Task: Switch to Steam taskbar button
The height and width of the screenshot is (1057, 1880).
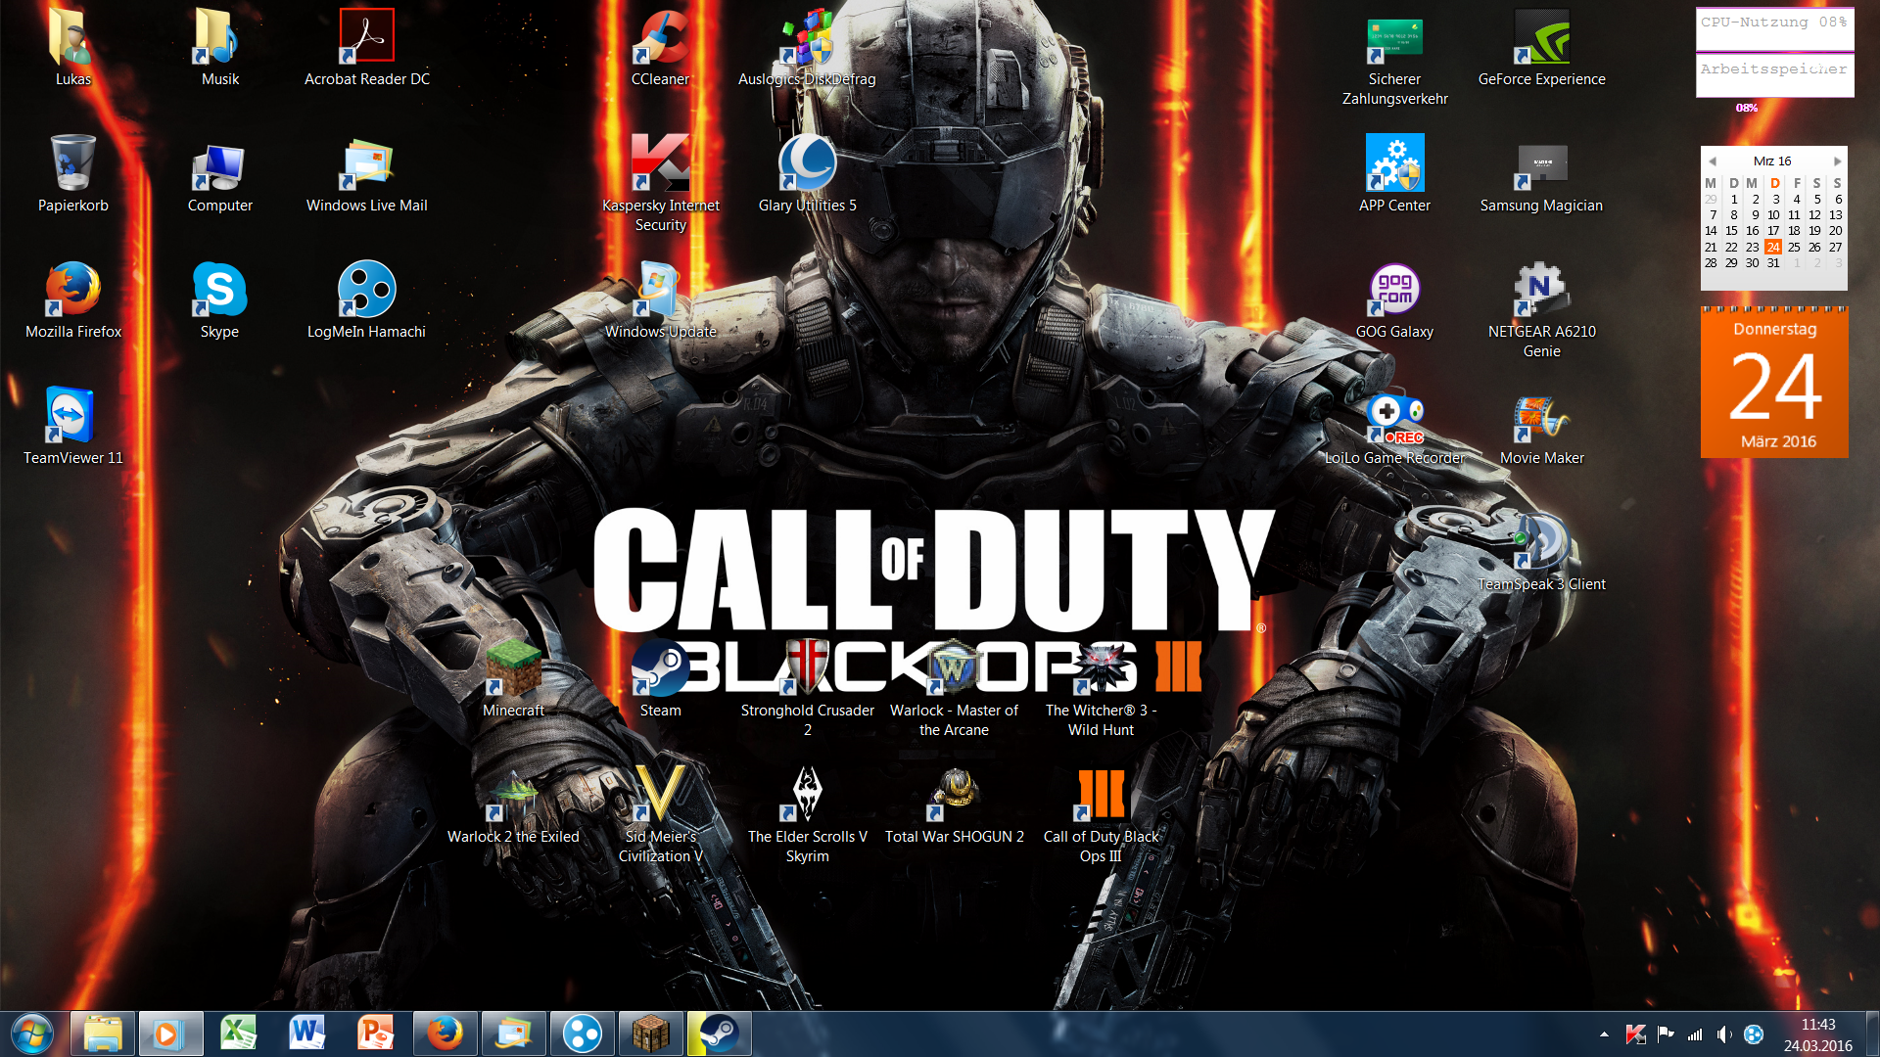Action: coord(719,1034)
